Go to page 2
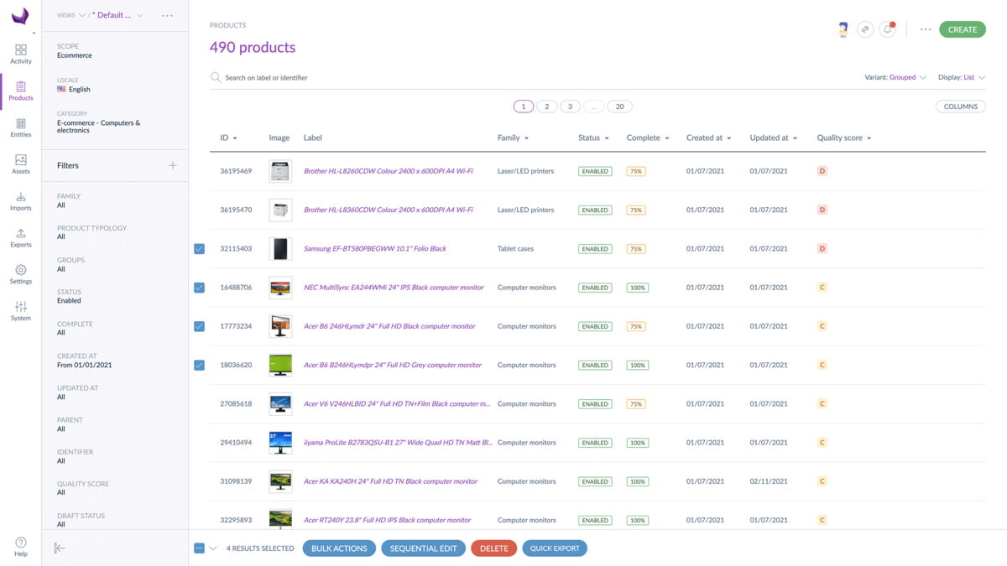This screenshot has height=566, width=1007. point(547,106)
